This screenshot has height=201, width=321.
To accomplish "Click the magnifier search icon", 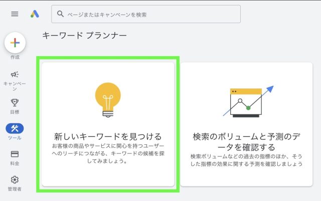I will coord(61,15).
